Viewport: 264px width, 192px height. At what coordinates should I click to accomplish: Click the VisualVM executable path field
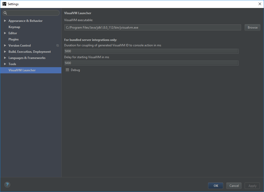click(152, 27)
